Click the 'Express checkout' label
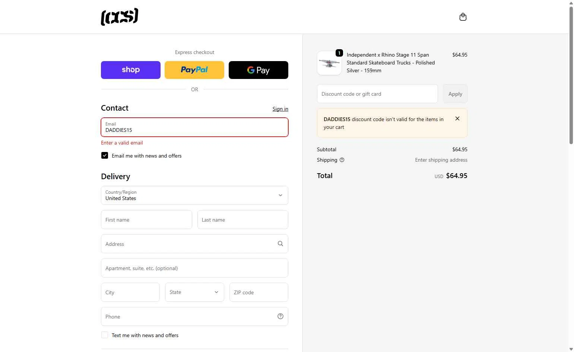Screen dimensions: 574x352 194,52
